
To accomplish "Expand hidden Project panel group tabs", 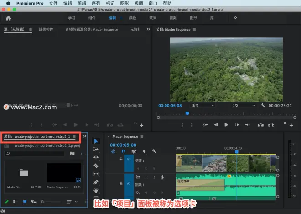I will point(85,136).
